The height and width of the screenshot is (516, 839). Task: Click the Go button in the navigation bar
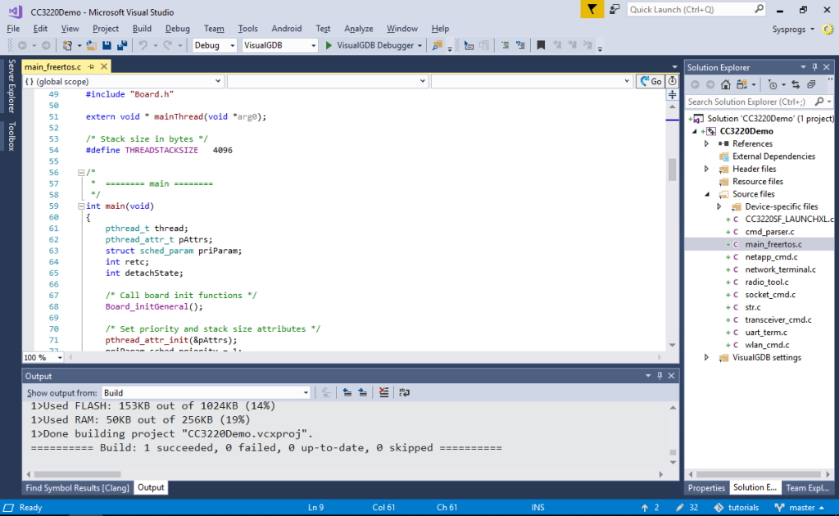pyautogui.click(x=651, y=81)
